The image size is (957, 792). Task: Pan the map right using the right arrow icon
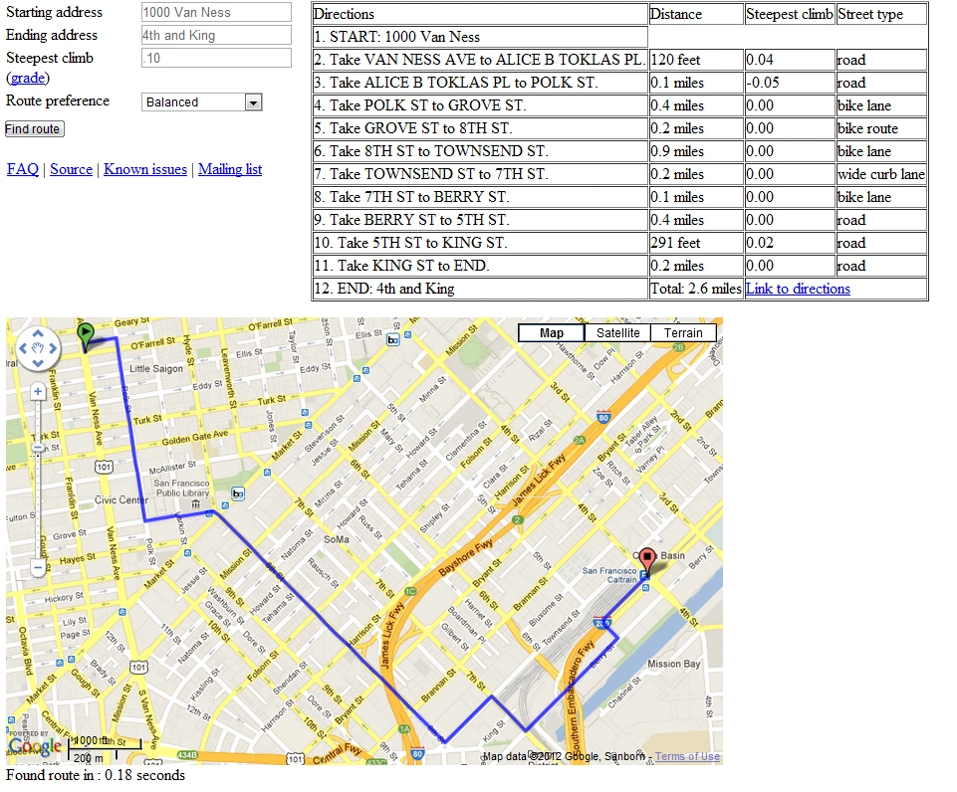click(x=52, y=347)
